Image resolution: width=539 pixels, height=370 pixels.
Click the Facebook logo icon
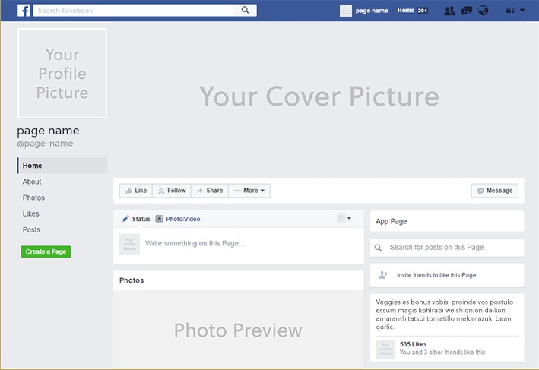click(x=24, y=11)
